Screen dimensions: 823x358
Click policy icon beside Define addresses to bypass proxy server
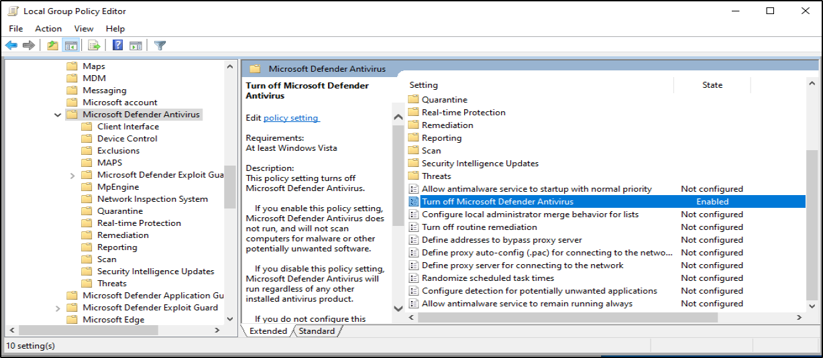[x=414, y=240]
